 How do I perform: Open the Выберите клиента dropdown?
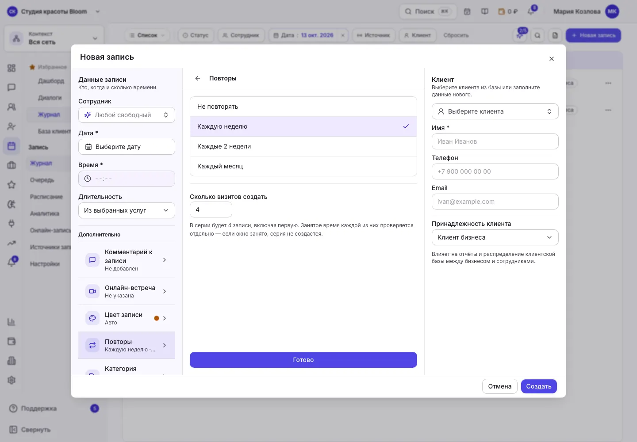495,111
